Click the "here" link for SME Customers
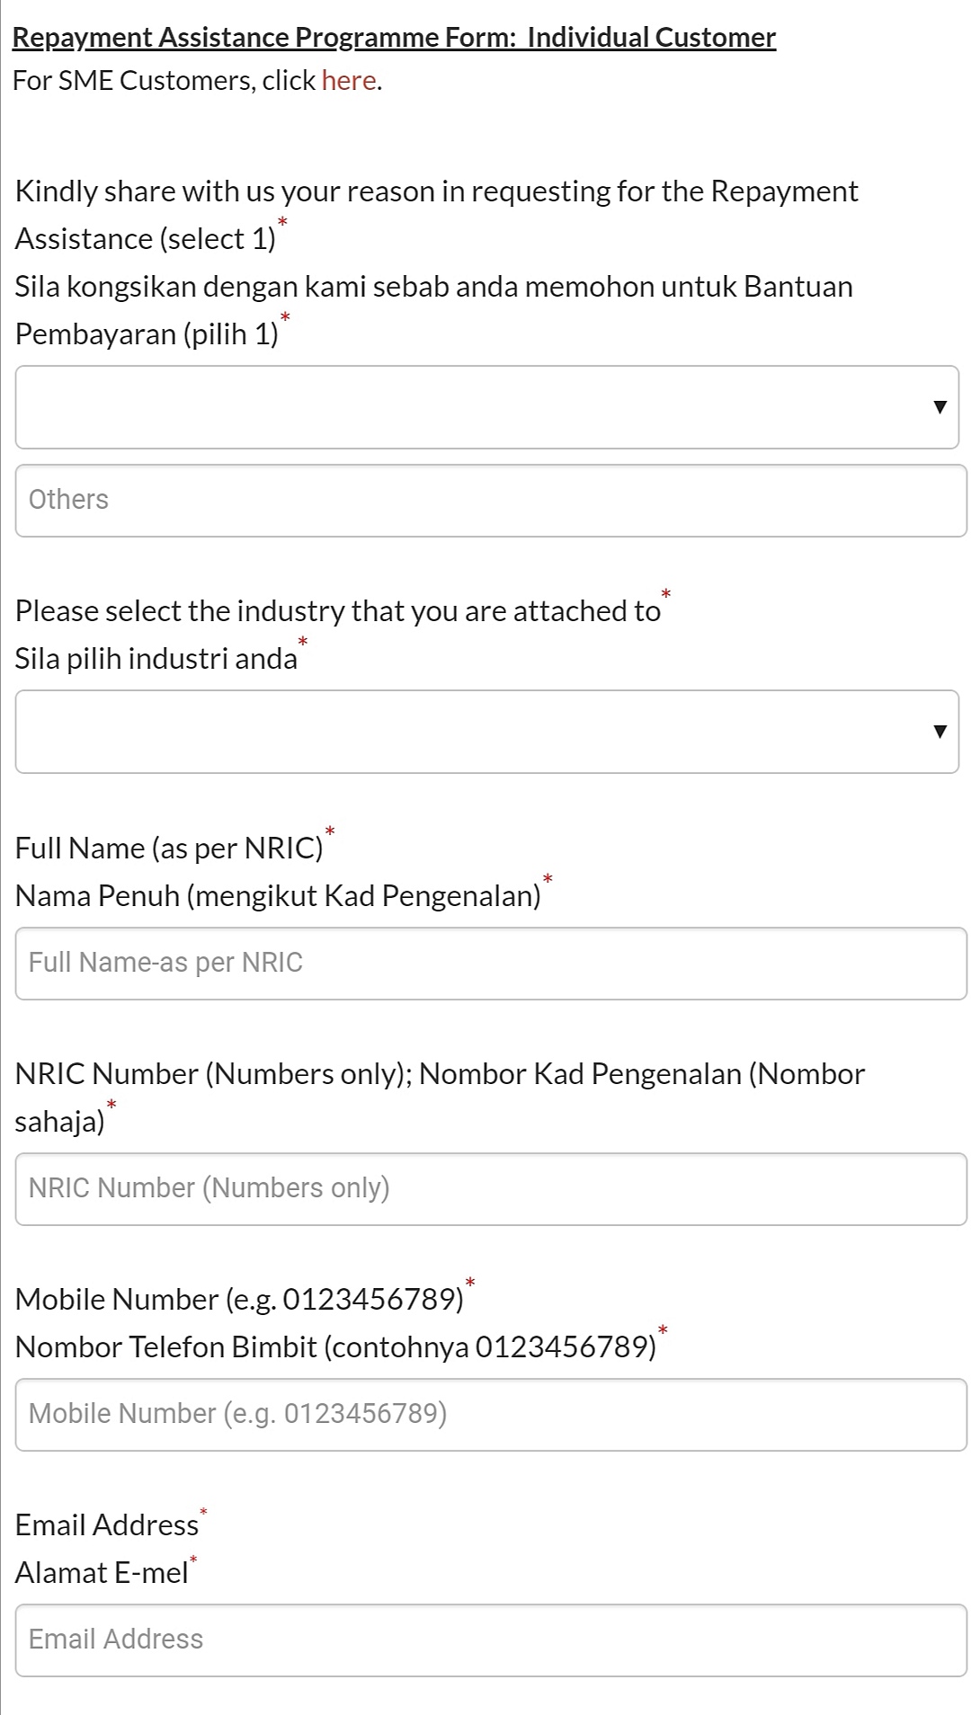This screenshot has width=971, height=1715. 348,81
